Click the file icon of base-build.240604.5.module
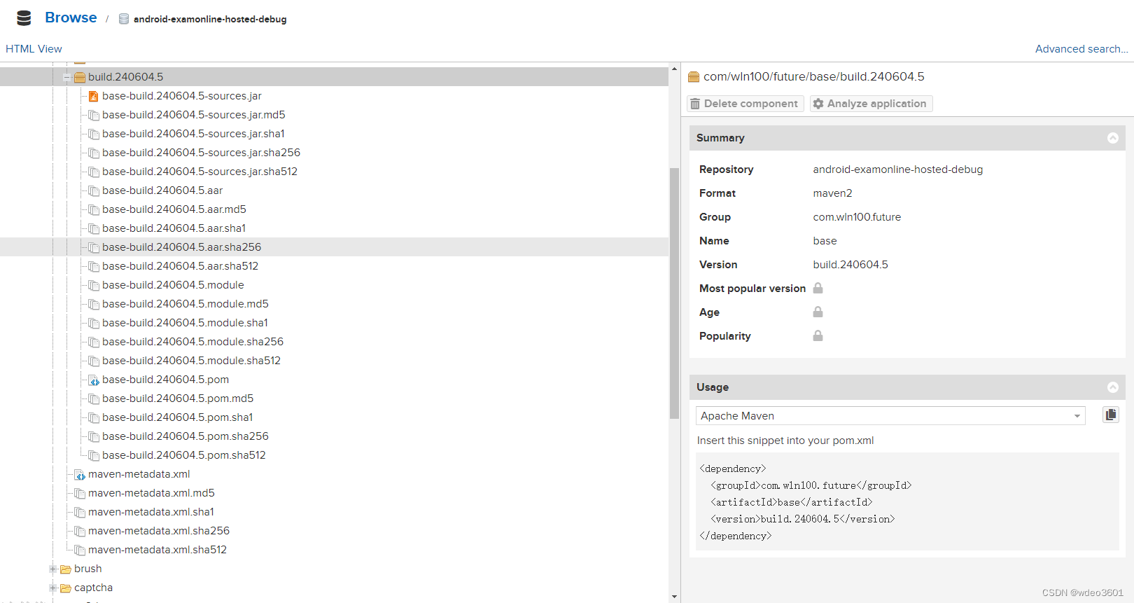The image size is (1134, 603). click(x=94, y=285)
